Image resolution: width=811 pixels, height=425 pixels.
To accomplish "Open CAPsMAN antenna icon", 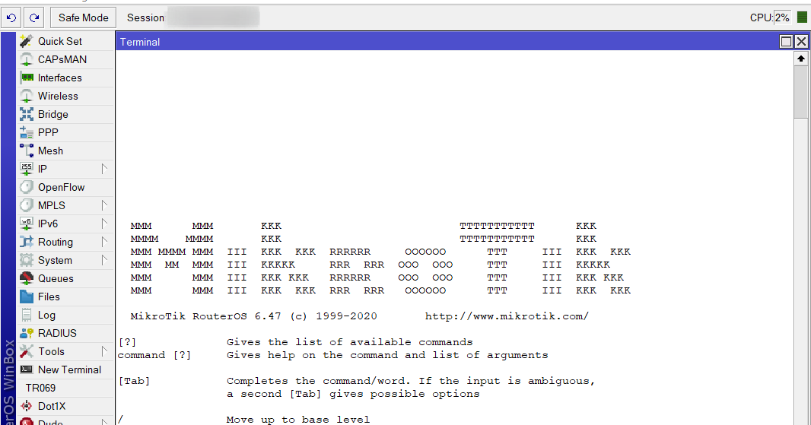I will click(27, 59).
